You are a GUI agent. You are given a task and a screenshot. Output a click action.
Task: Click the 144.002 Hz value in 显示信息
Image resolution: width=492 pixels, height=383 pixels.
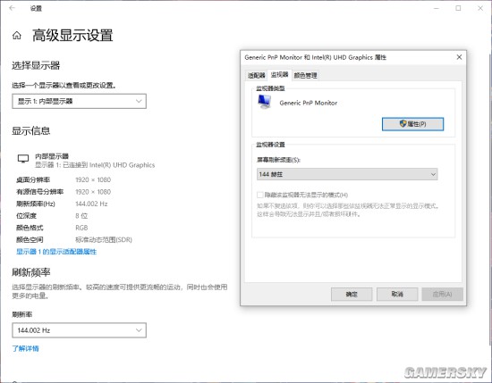[x=91, y=204]
